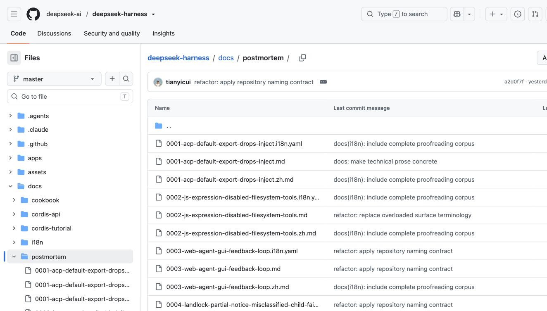Collapse the docs folder chevron
The height and width of the screenshot is (311, 547).
pos(11,186)
